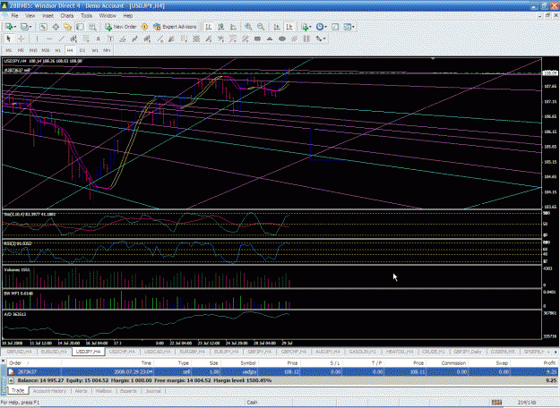
Task: Switch to the EURUSD,H4 chart tab
Action: (54, 352)
